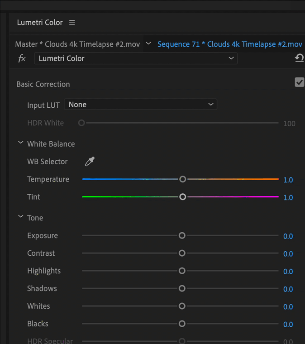Click the Tint slider handle
The image size is (305, 344).
click(x=182, y=197)
